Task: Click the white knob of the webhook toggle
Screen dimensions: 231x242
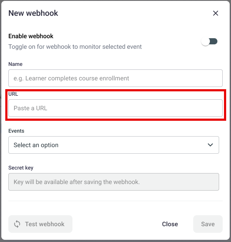Action: point(206,42)
